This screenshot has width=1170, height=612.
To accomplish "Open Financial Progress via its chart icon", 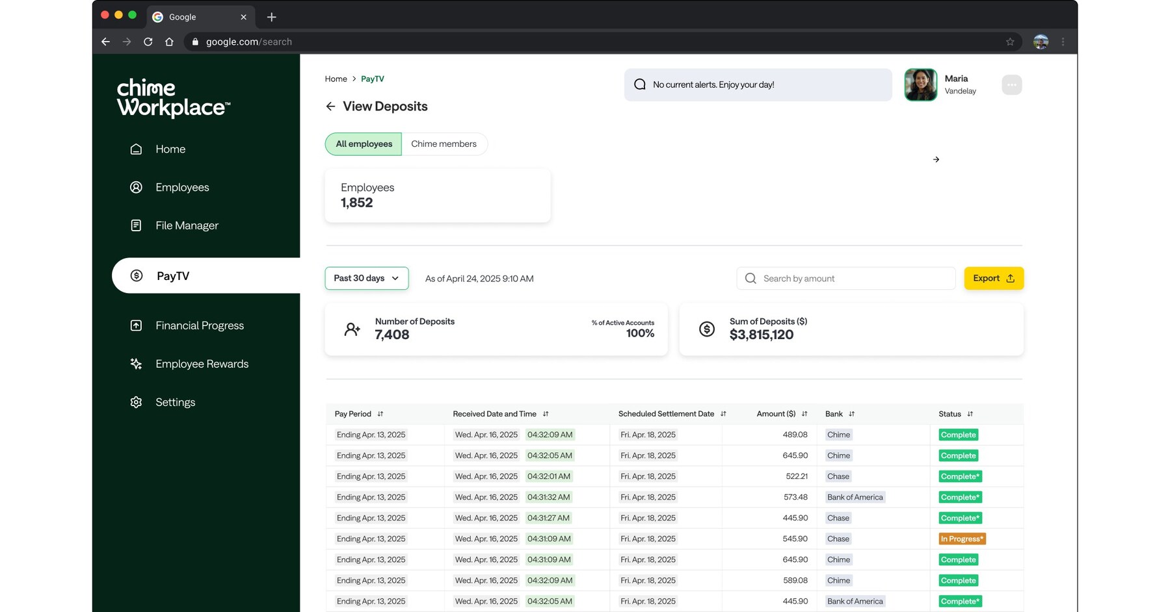I will click(136, 325).
